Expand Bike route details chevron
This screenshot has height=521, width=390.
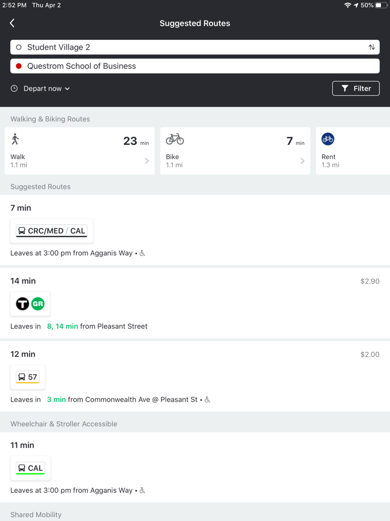[x=302, y=161]
